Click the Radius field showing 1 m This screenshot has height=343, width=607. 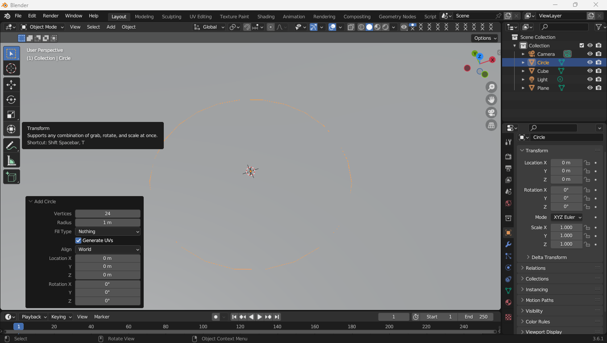coord(108,222)
